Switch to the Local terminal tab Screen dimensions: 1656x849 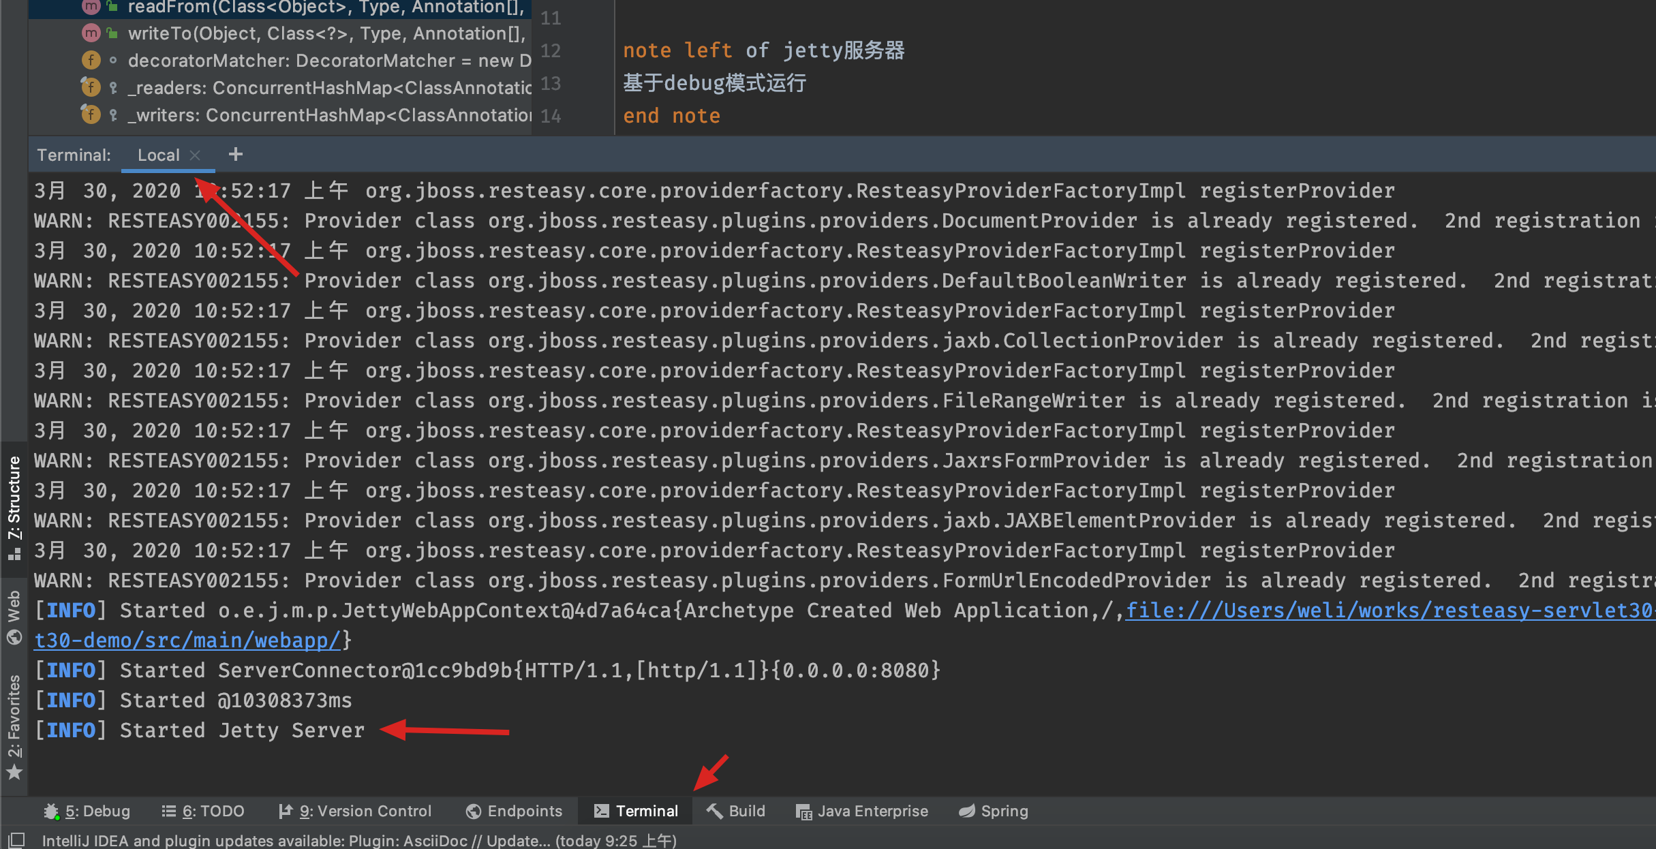pyautogui.click(x=158, y=155)
